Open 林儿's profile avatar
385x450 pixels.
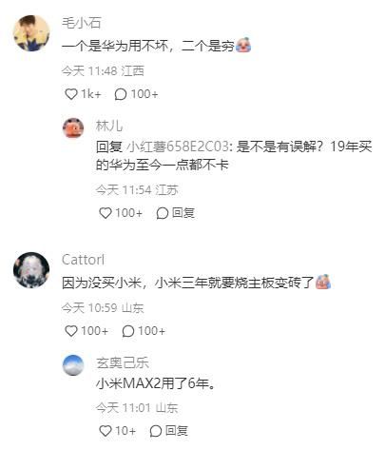[73, 128]
